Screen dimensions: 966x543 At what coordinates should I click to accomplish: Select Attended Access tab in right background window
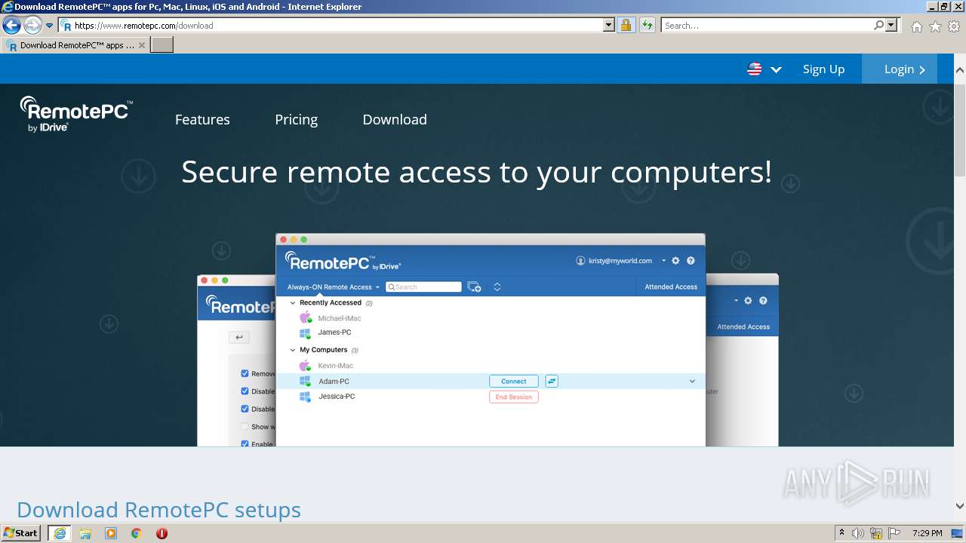[743, 327]
